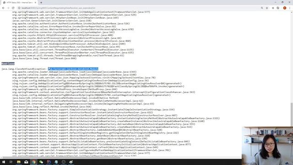Click the DefaultSingletonBeanRegistry.getSingleton line
The height and width of the screenshot is (165, 293).
tap(96, 133)
